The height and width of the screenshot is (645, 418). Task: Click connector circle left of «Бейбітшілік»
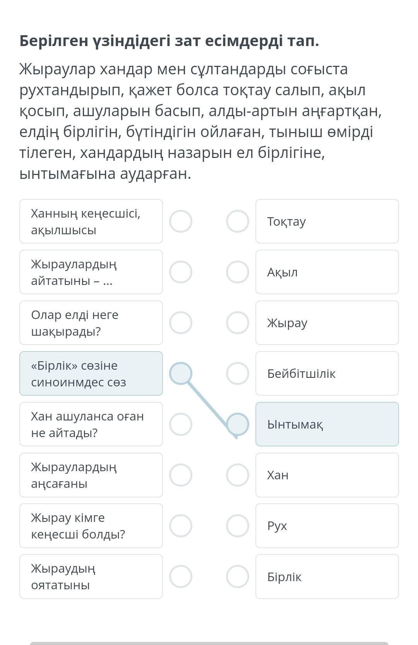coord(237,374)
